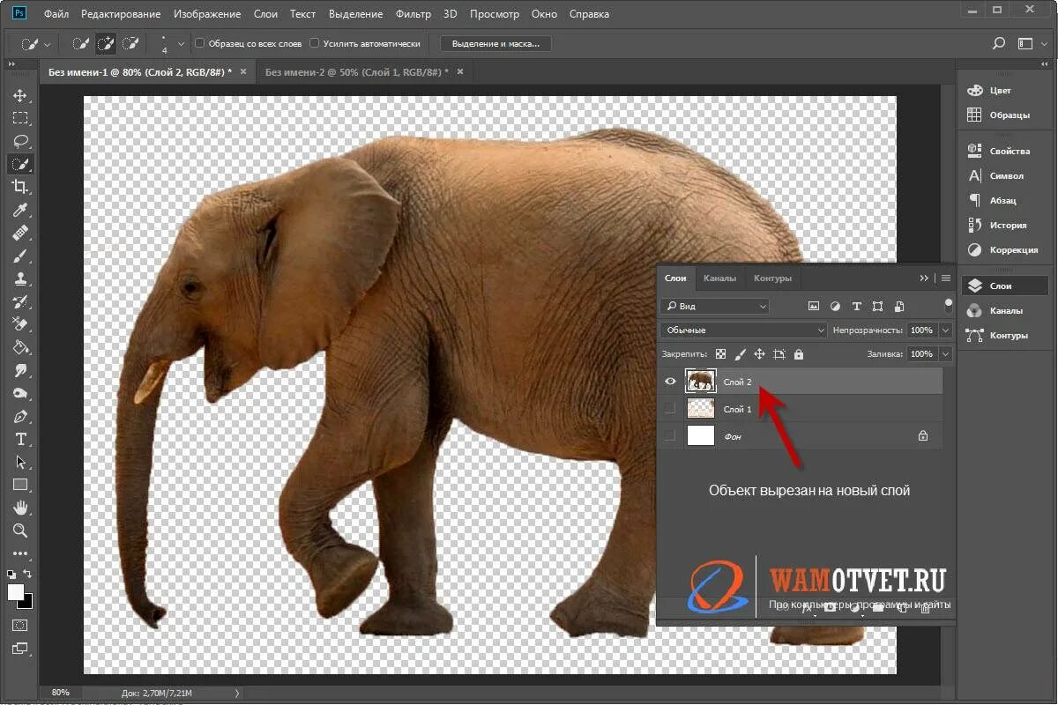The image size is (1058, 705).
Task: Click Subtract from selection mode in options bar
Action: [130, 43]
